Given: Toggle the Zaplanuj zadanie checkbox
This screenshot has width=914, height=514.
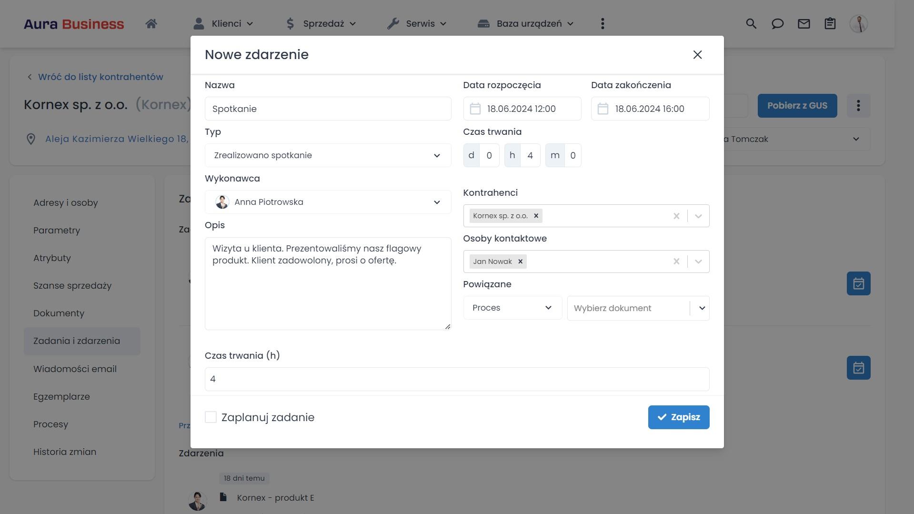Looking at the screenshot, I should (211, 417).
